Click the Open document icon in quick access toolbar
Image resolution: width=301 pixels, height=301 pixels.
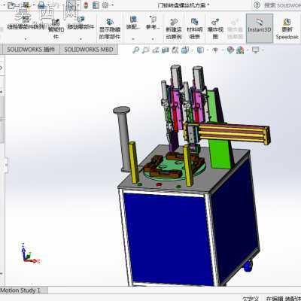point(12,5)
